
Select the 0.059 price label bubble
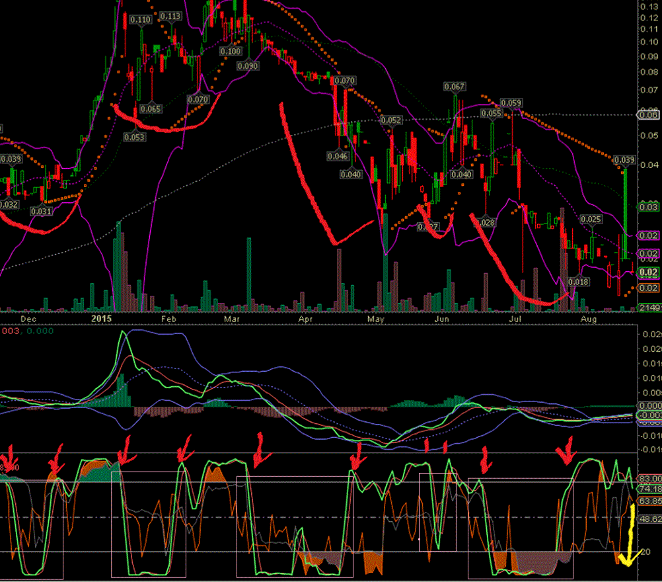tap(511, 103)
